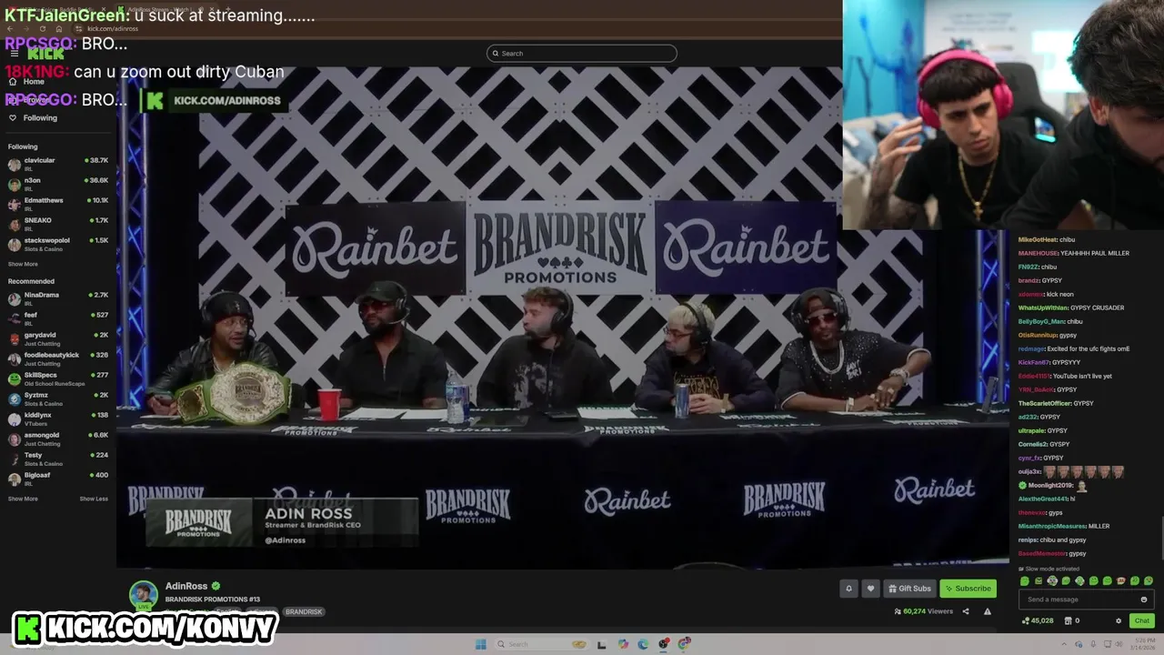Expand Recommended list with Show More
Image resolution: width=1164 pixels, height=655 pixels.
[x=23, y=499]
